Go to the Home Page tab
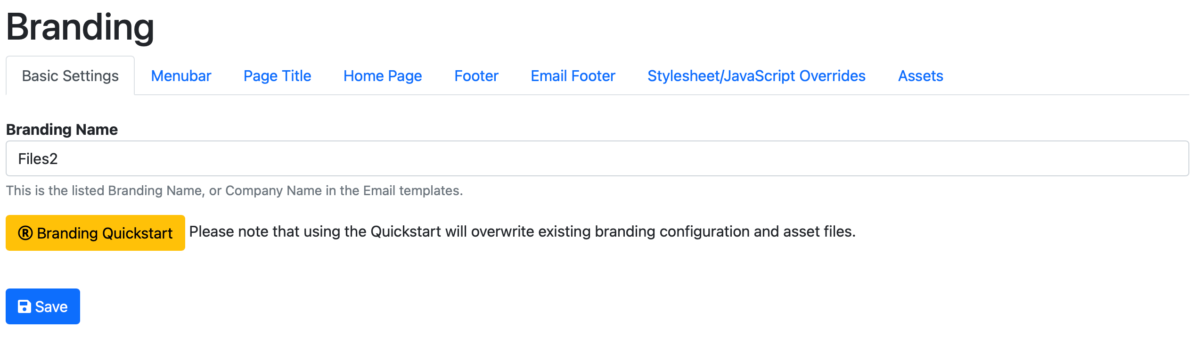This screenshot has height=346, width=1195. click(383, 76)
